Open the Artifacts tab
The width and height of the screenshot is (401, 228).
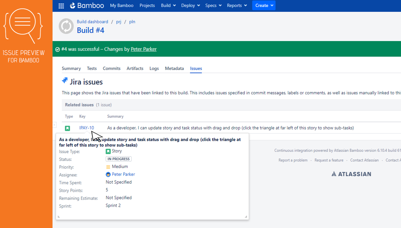[135, 68]
